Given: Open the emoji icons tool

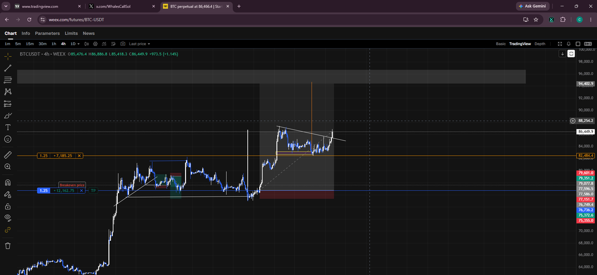Looking at the screenshot, I should 7,140.
